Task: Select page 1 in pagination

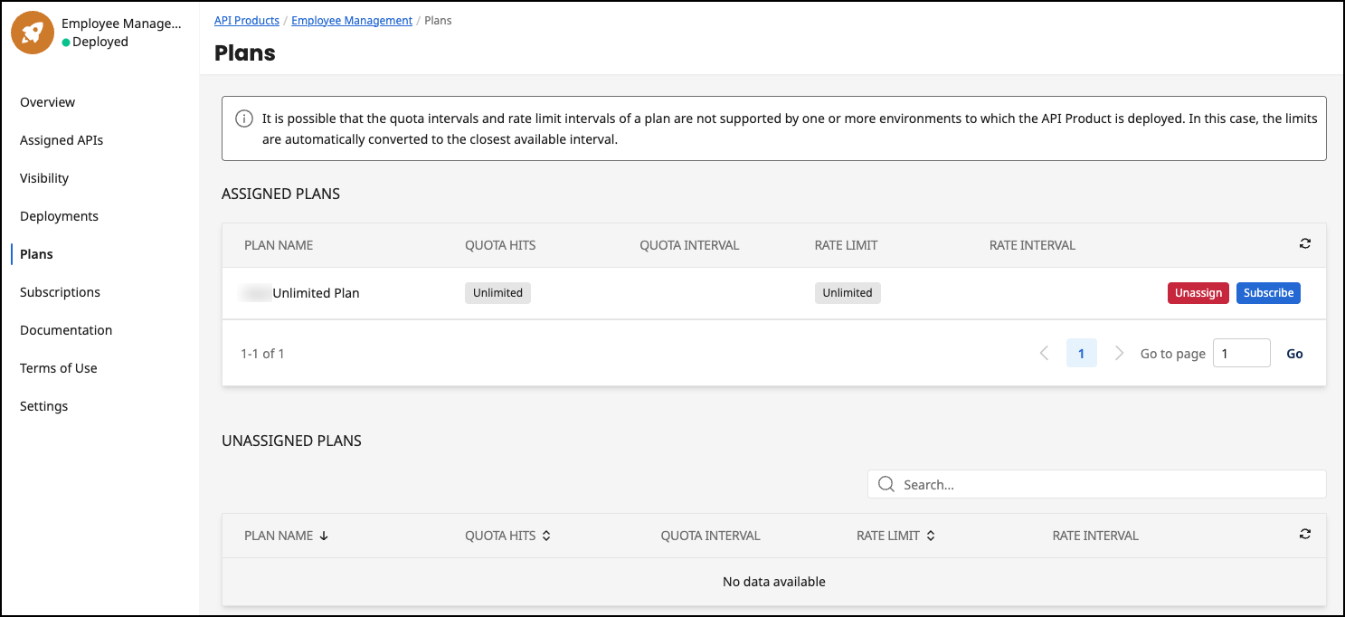Action: (1082, 353)
